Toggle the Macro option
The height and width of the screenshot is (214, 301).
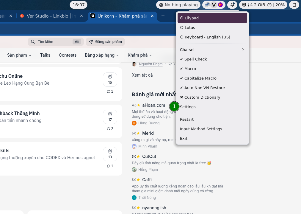212,69
